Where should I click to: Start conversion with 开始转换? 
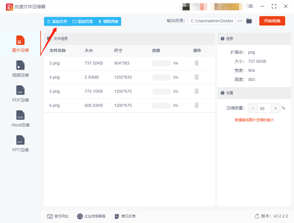pyautogui.click(x=272, y=21)
